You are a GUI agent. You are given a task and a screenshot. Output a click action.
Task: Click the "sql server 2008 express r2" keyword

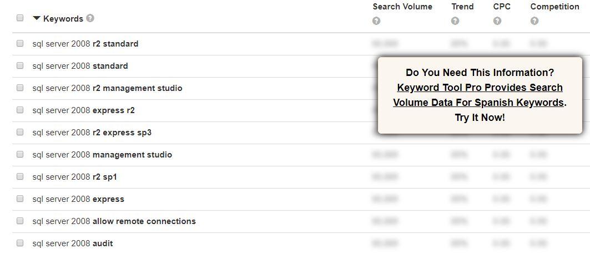[84, 110]
